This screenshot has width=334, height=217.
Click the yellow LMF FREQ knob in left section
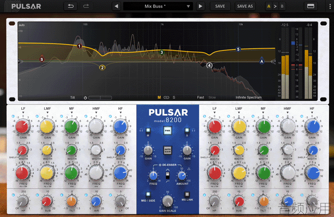coord(46,173)
